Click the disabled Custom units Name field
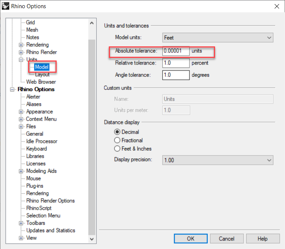The image size is (285, 249). [x=218, y=99]
